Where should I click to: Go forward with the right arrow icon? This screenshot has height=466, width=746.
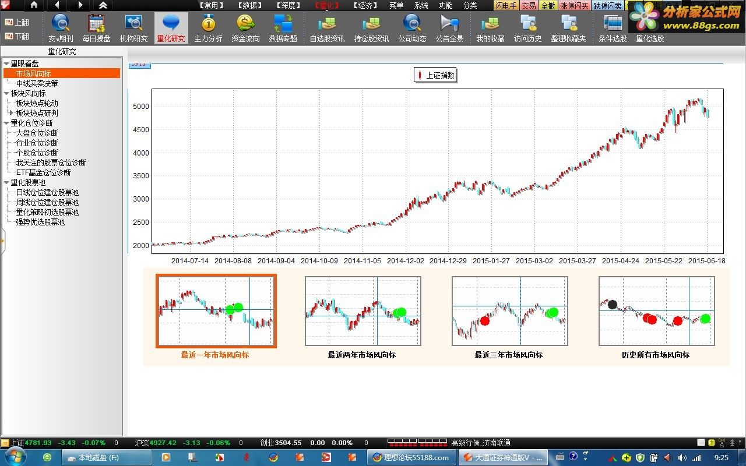point(80,5)
